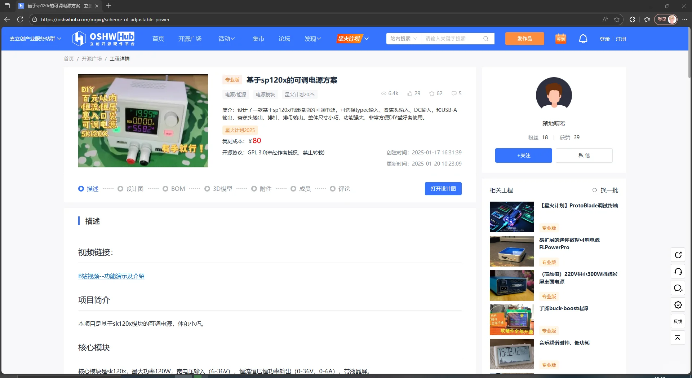Click the comment count icon
The width and height of the screenshot is (692, 378).
tap(454, 93)
